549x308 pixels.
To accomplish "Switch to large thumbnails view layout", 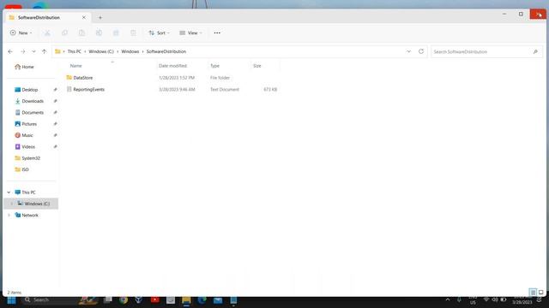I will (541, 293).
